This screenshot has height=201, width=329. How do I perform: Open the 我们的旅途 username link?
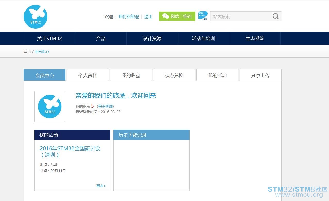point(129,17)
